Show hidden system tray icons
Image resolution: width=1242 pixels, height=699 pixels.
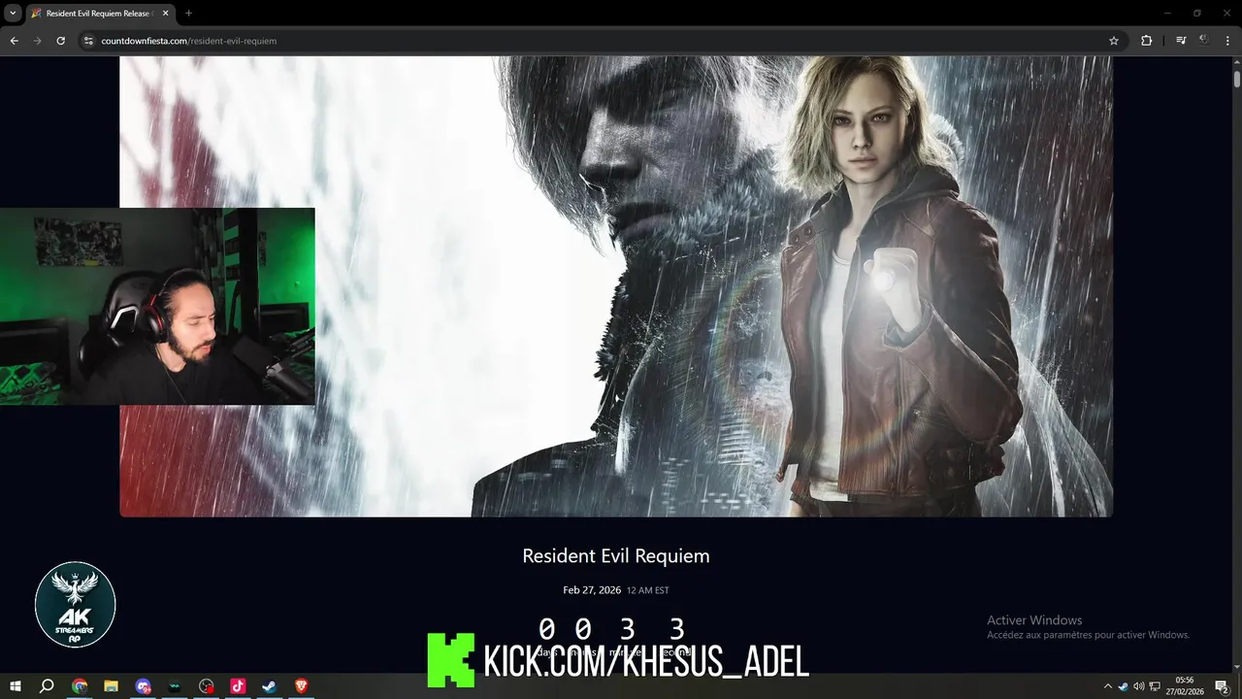tap(1108, 686)
